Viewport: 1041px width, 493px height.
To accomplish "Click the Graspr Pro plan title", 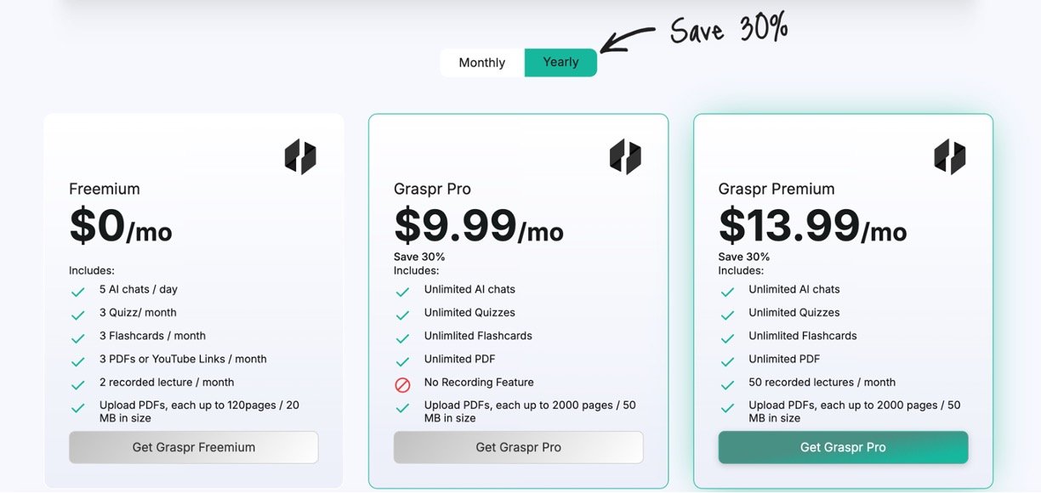I will point(432,189).
